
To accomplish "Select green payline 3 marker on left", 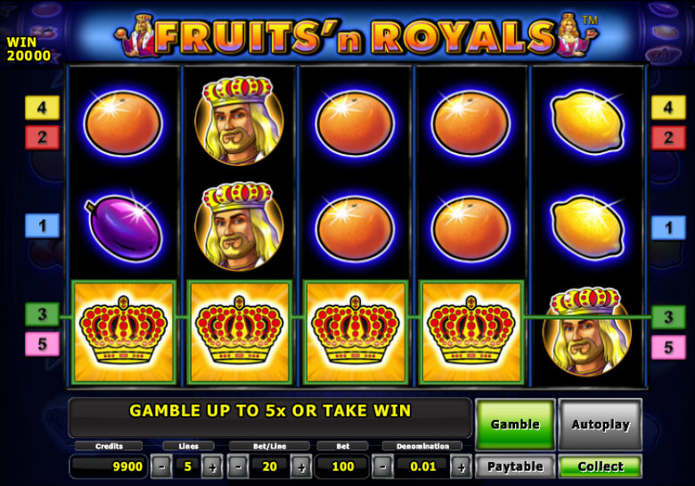I will click(x=42, y=314).
